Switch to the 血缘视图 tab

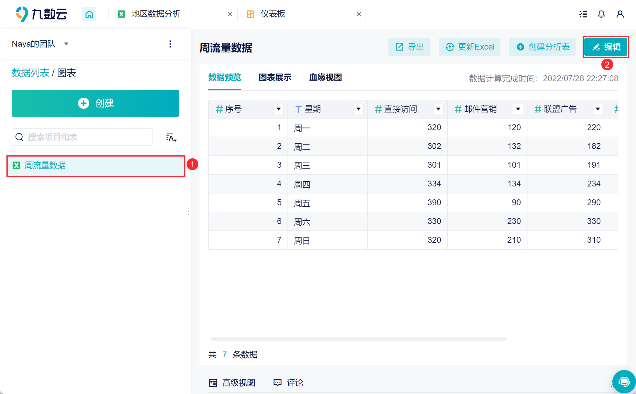coord(325,77)
